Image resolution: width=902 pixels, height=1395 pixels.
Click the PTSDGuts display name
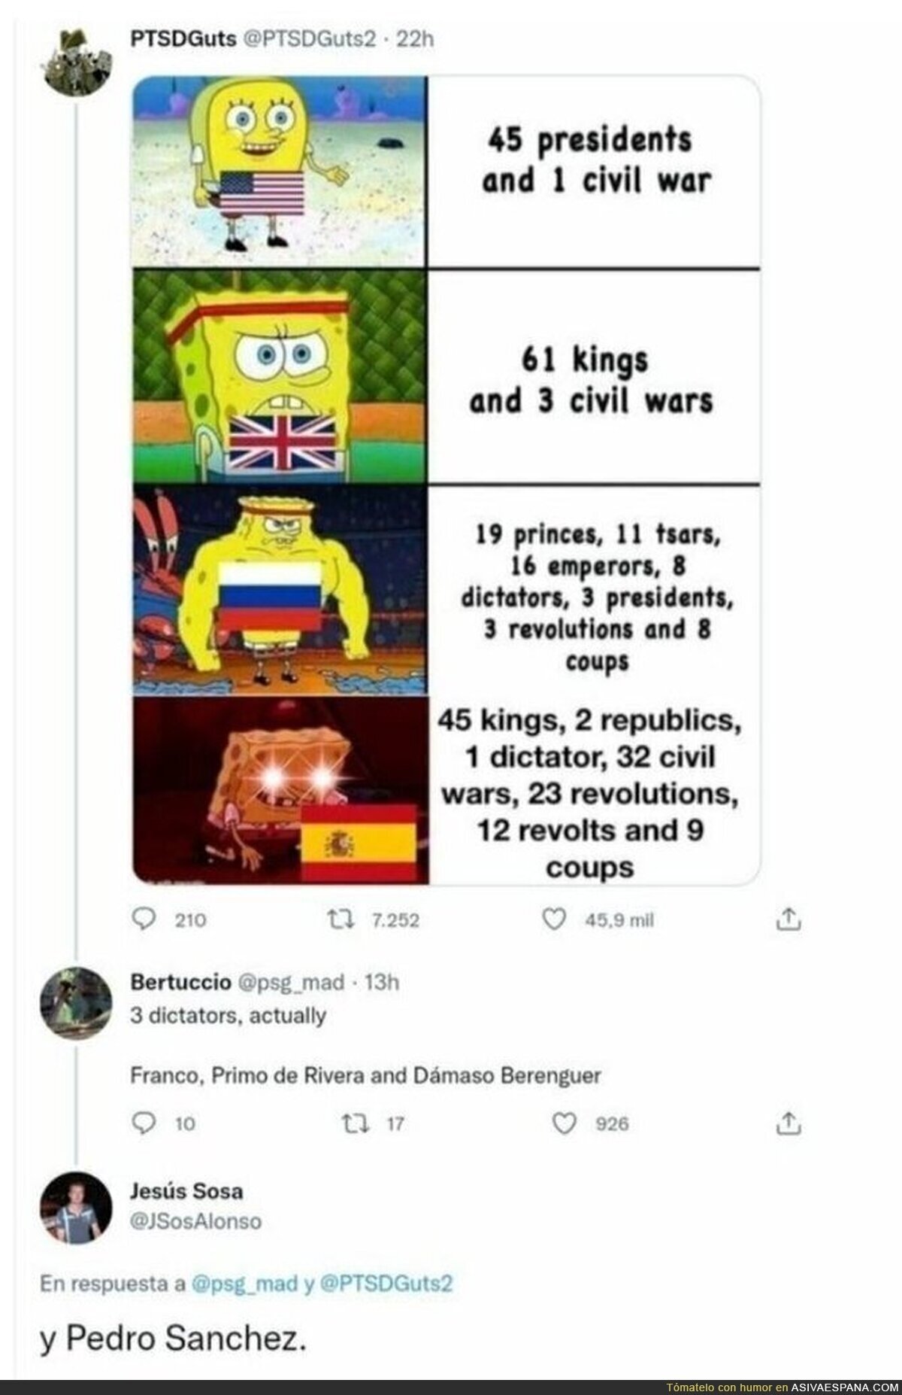pyautogui.click(x=183, y=38)
